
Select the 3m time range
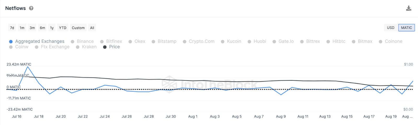pyautogui.click(x=32, y=28)
